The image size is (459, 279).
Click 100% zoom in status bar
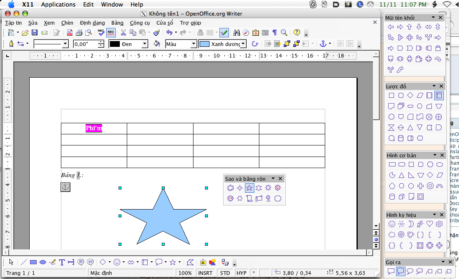point(185,273)
